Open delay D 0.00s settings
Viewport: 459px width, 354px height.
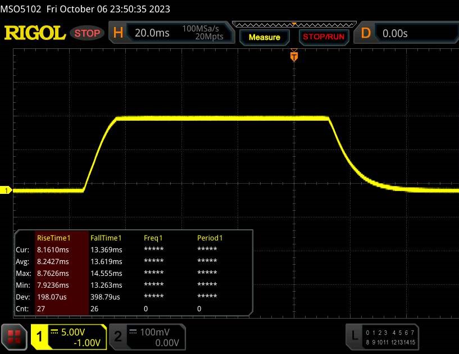pos(406,33)
